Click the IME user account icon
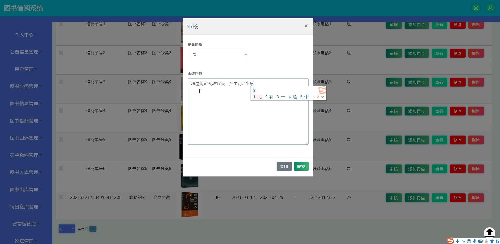 coord(486,241)
